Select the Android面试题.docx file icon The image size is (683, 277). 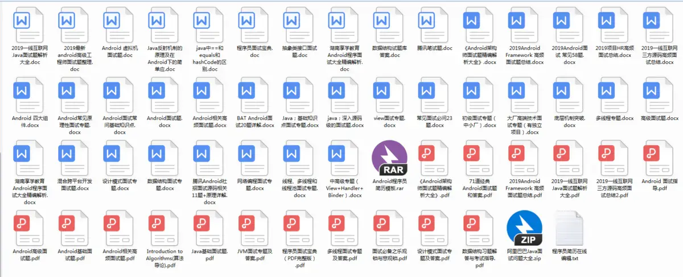click(x=164, y=96)
